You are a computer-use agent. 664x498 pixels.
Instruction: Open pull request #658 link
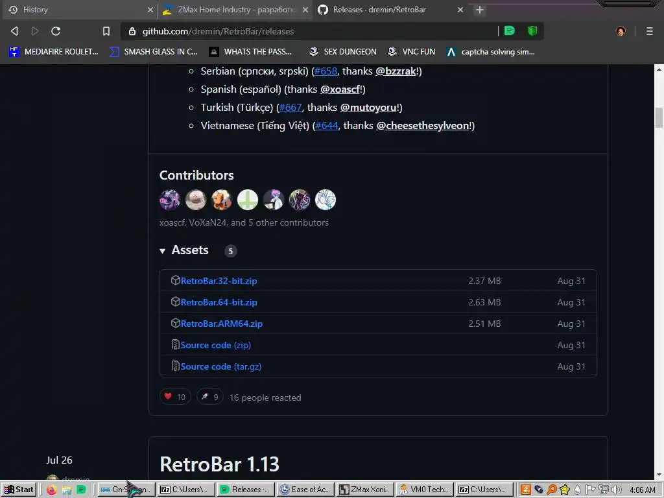point(326,71)
